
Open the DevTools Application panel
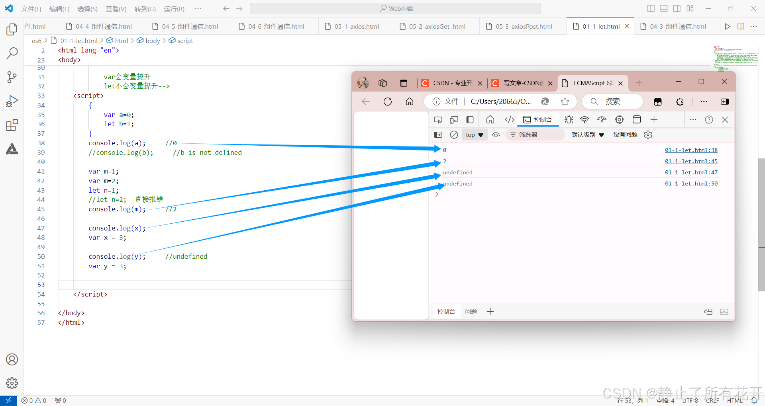point(637,120)
